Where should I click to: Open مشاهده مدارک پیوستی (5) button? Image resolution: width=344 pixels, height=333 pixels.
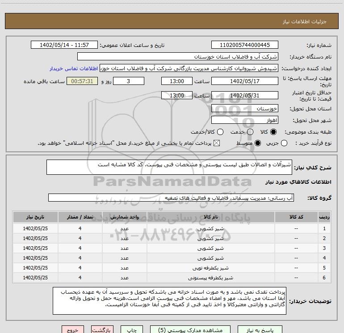[x=190, y=330]
